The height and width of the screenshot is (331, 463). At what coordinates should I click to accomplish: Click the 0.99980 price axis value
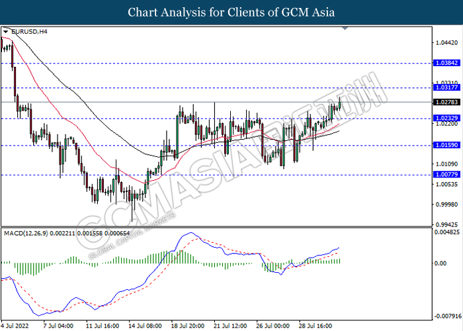pyautogui.click(x=446, y=204)
